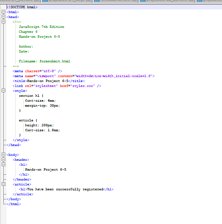The width and height of the screenshot is (222, 224).
Task: Collapse the <style> fold marker
Action: coord(3,91)
